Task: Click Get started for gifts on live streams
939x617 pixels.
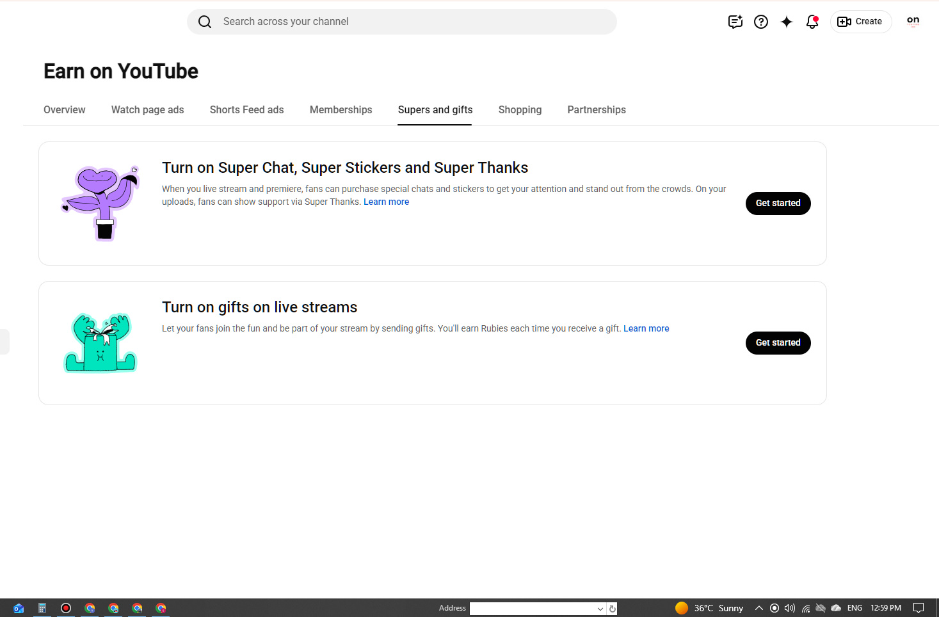Action: coord(778,343)
